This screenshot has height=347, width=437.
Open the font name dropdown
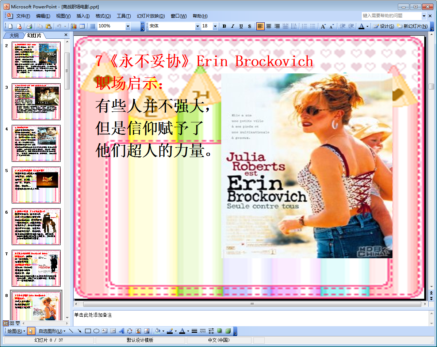click(198, 26)
